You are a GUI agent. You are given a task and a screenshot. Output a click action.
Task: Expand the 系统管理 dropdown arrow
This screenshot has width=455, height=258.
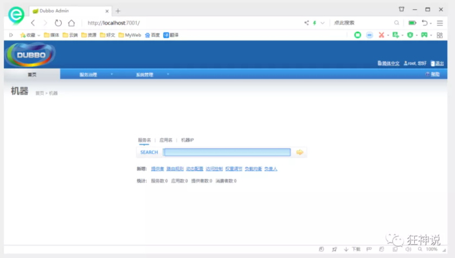point(168,75)
